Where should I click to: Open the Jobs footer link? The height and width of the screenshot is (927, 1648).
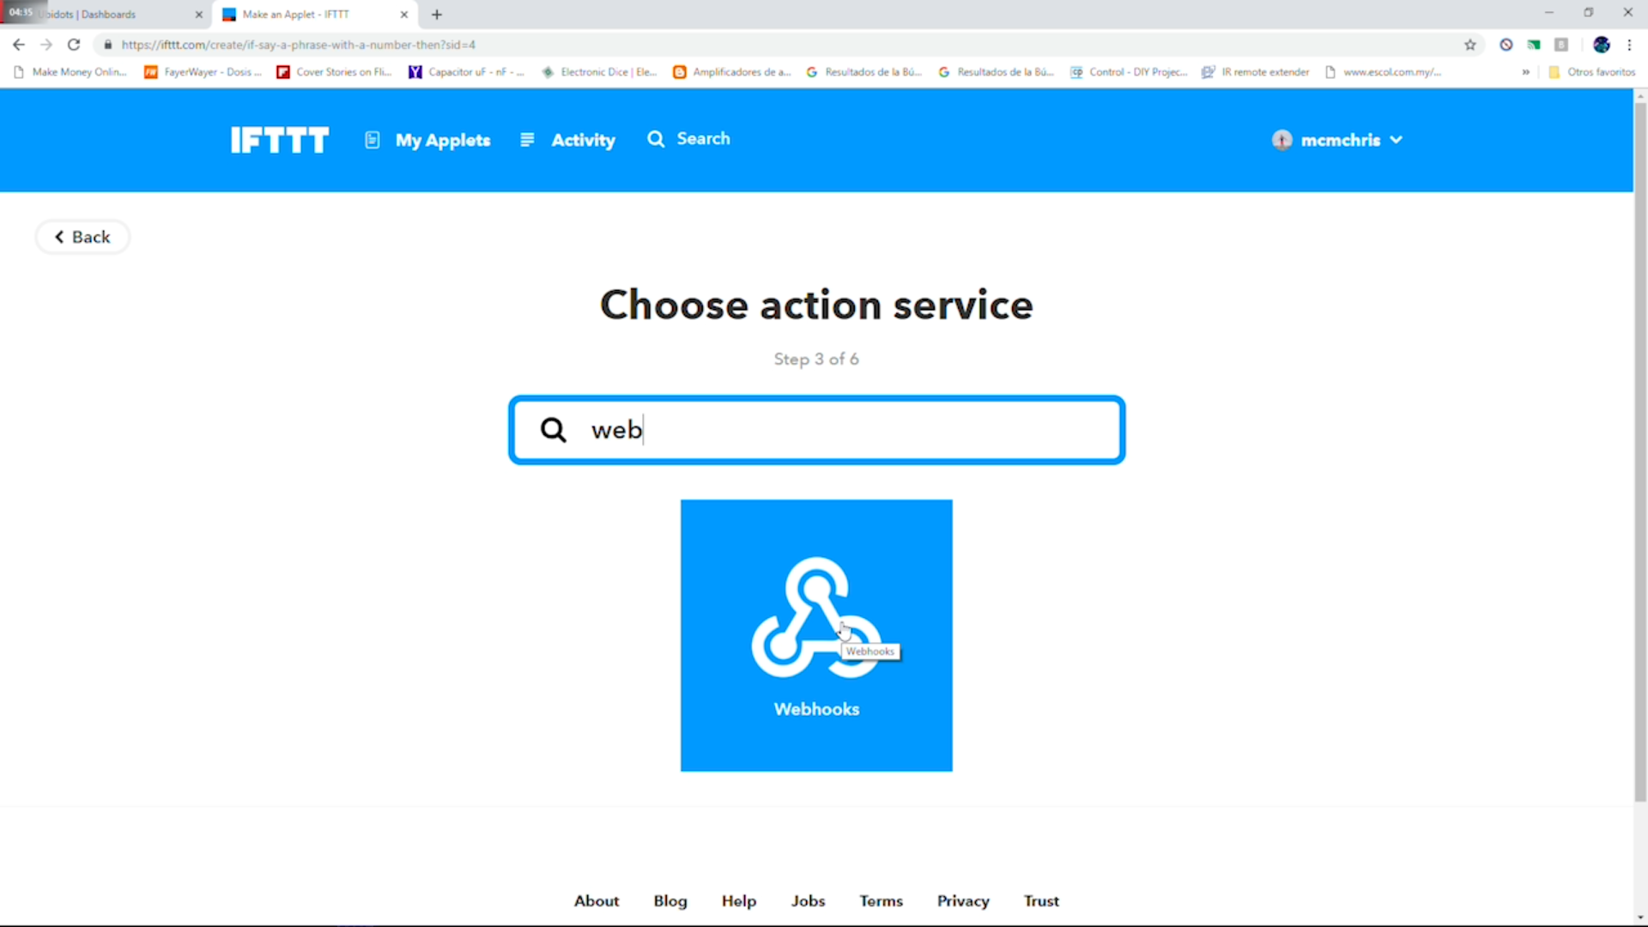coord(808,900)
